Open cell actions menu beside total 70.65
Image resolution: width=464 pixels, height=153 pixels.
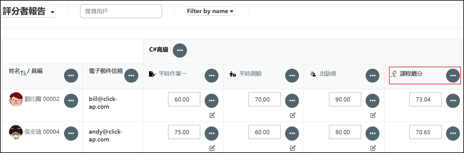click(453, 133)
